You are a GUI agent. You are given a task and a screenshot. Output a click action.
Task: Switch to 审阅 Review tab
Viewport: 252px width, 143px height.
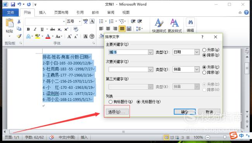(x=111, y=12)
